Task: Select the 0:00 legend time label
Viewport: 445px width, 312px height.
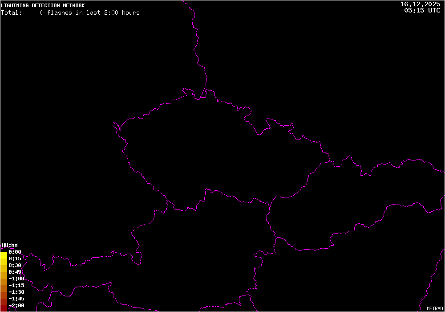Action: (15, 252)
